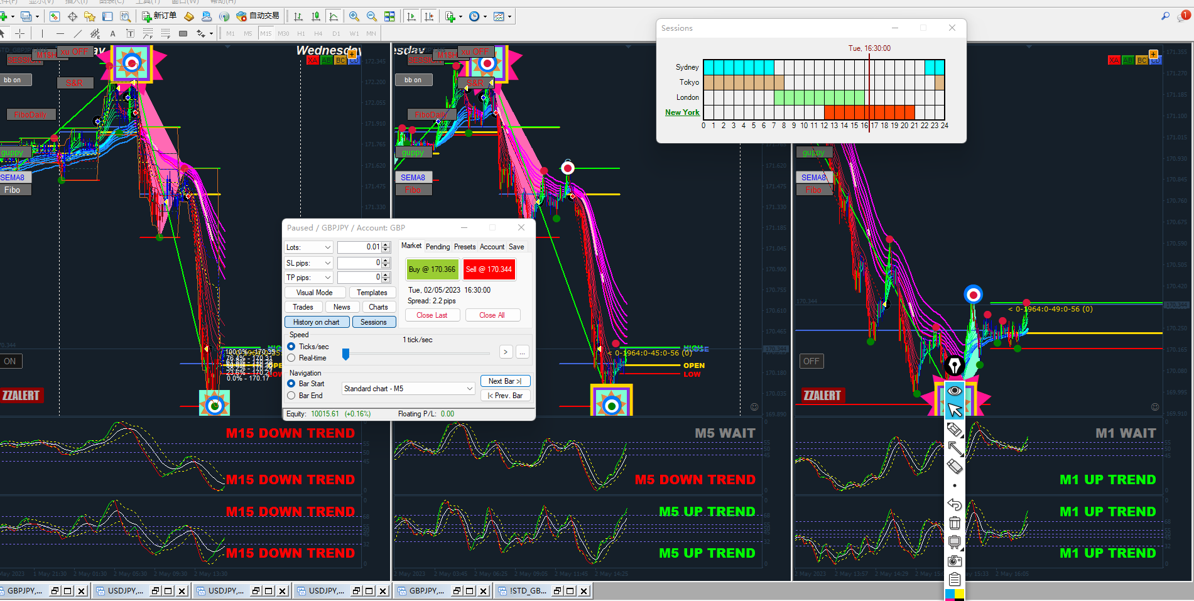Open the TP pips dropdown

(308, 278)
